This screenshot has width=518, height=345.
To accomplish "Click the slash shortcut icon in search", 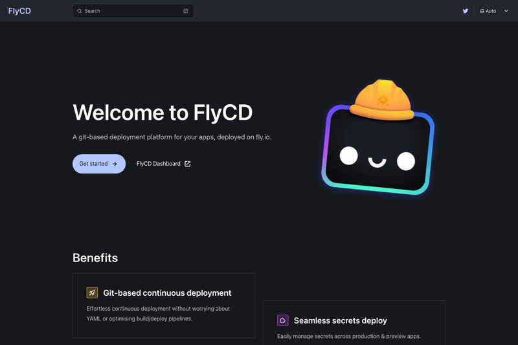I will [x=186, y=11].
